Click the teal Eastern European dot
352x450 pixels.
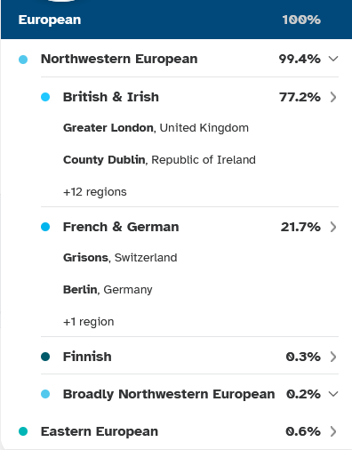(23, 431)
